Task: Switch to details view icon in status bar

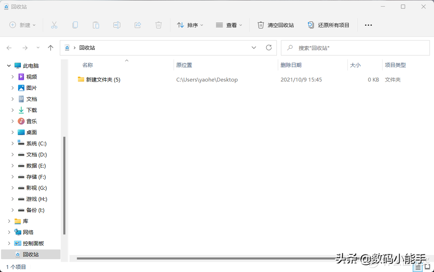Action: click(418, 267)
